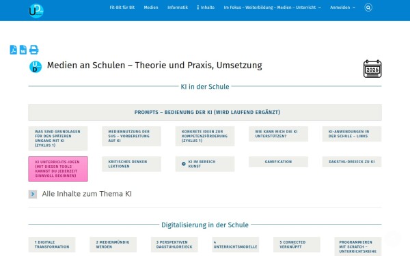
Task: Click Alle Inhalte zum Thema KI heading
Action: click(87, 194)
